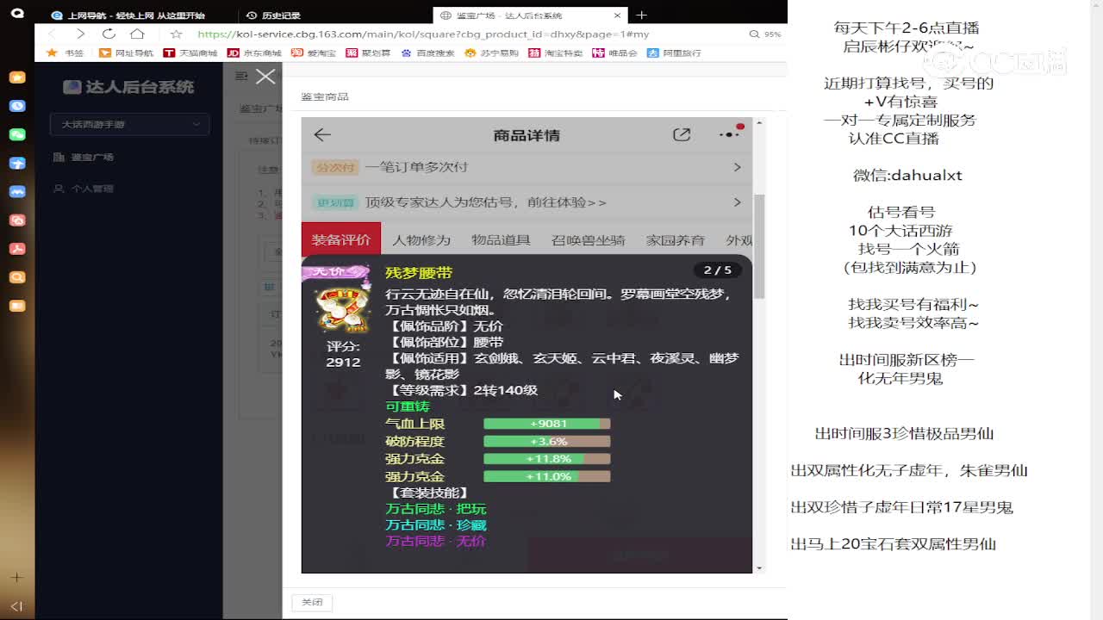This screenshot has height=620, width=1103.
Task: Expand the 分次付 multi-payment row chevron
Action: pyautogui.click(x=737, y=167)
